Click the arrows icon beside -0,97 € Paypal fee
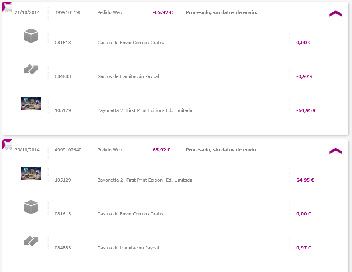This screenshot has width=352, height=272. [x=31, y=70]
